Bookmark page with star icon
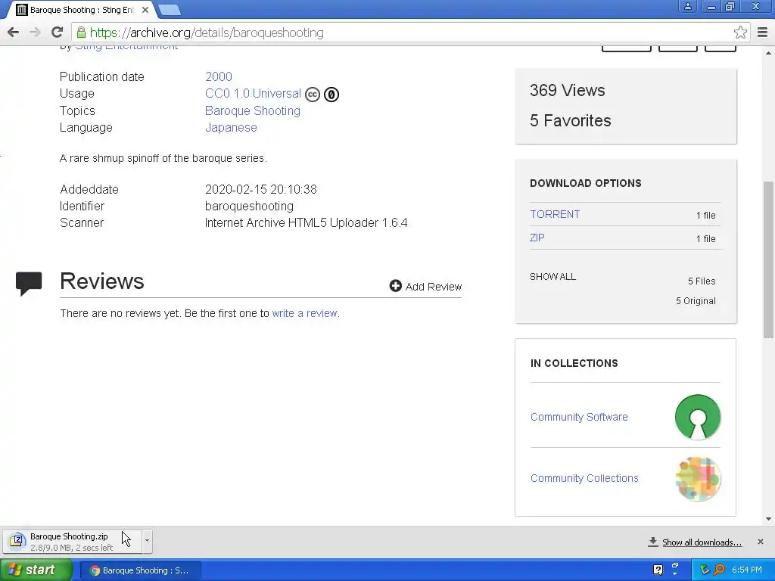Viewport: 775px width, 581px height. click(x=740, y=33)
